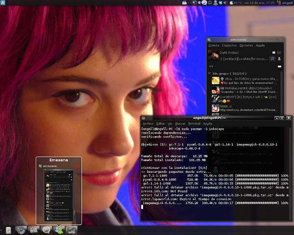Click the Chromium launcher in the dock
294x235 pixels.
coord(21,230)
